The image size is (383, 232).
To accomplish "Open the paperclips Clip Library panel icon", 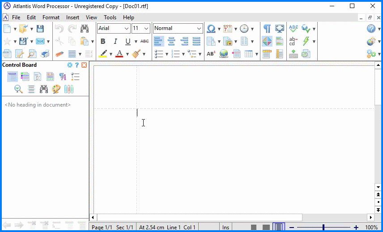I will pos(69,89).
